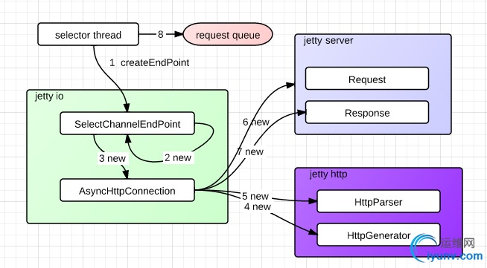The width and height of the screenshot is (487, 268).
Task: Click the "1 createEndPoint" label
Action: pos(150,62)
